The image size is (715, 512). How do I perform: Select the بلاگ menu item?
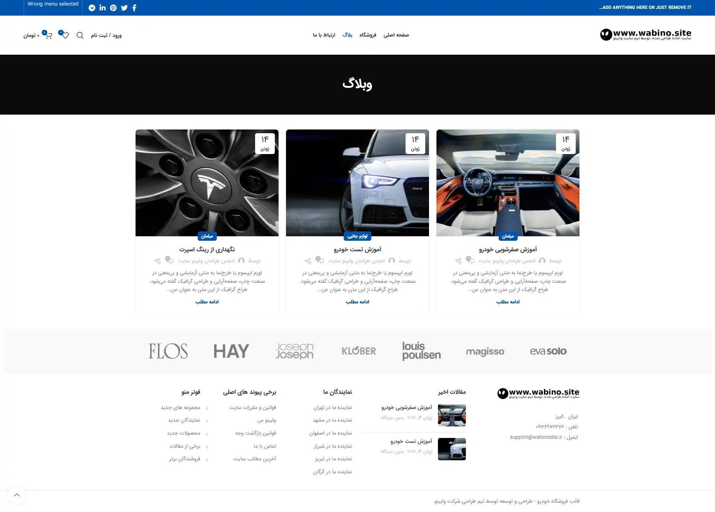point(347,35)
